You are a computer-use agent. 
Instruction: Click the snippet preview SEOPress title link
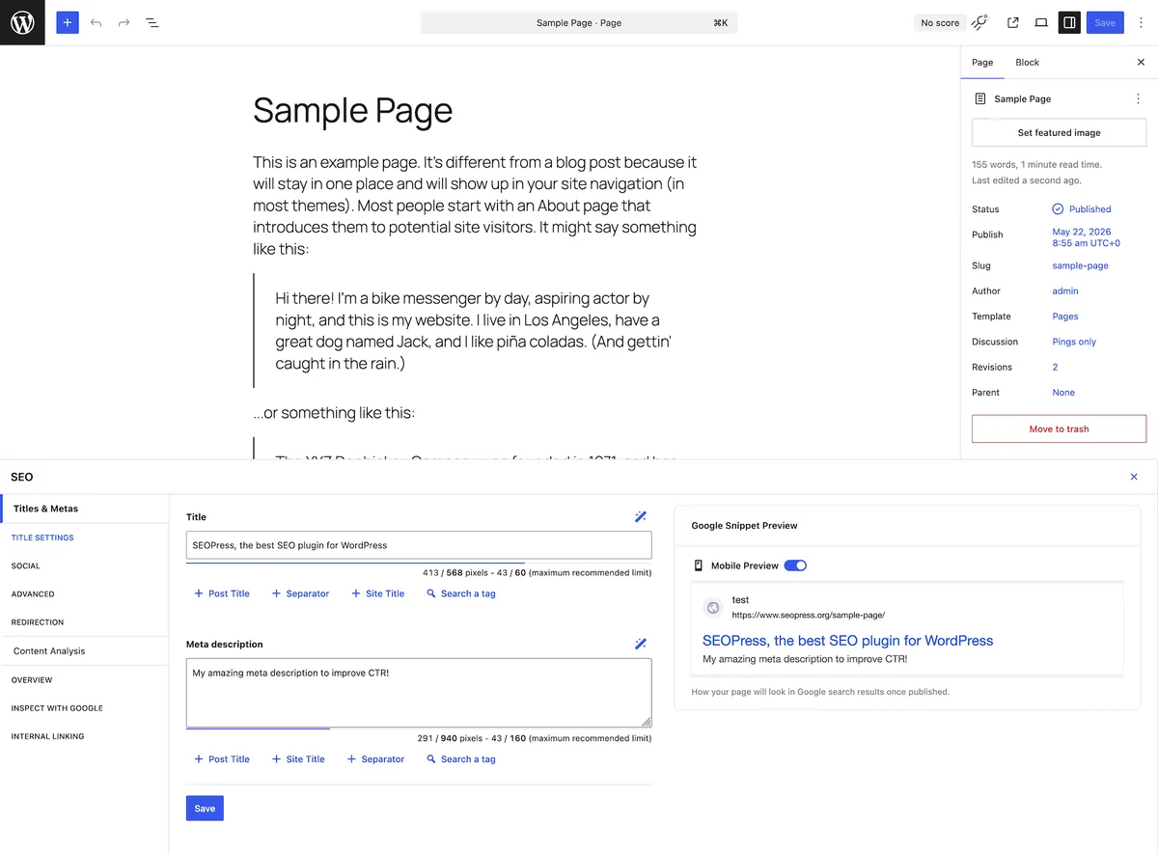tap(847, 640)
